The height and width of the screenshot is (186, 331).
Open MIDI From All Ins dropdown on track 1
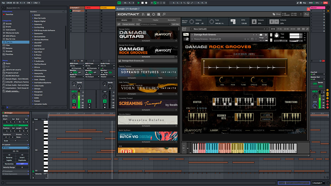coord(77,66)
